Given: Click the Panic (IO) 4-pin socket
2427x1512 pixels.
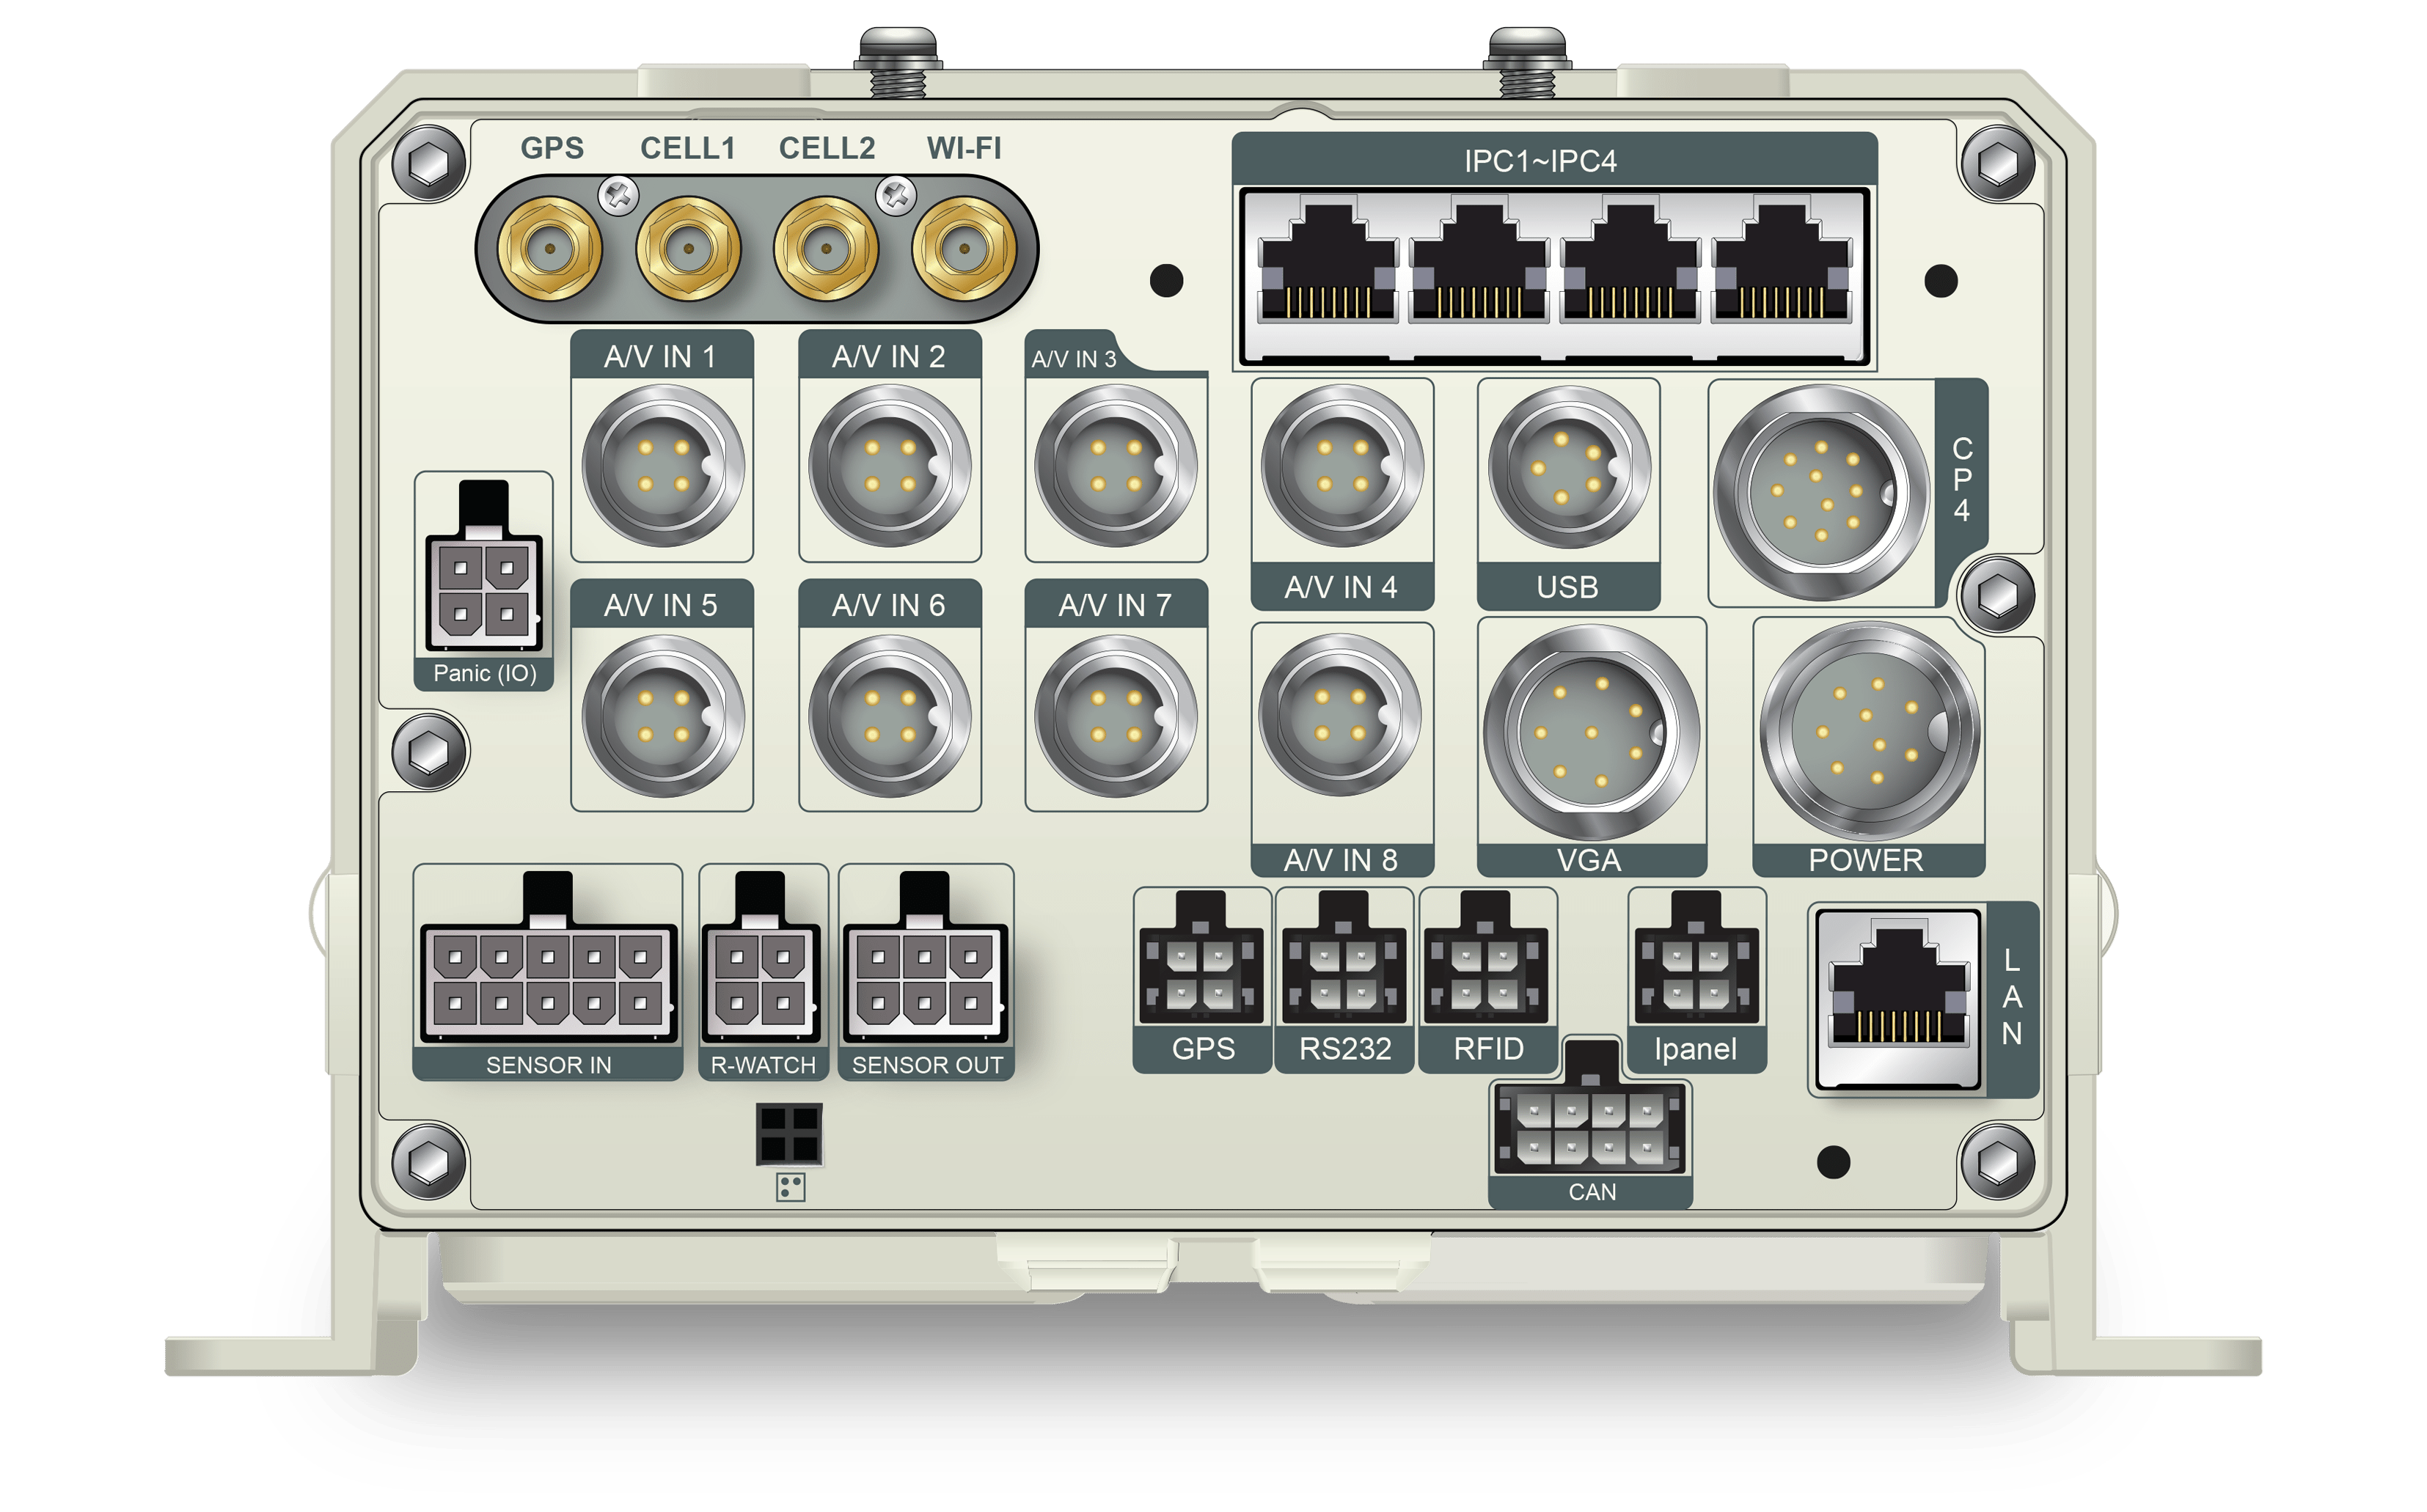Looking at the screenshot, I should (484, 567).
